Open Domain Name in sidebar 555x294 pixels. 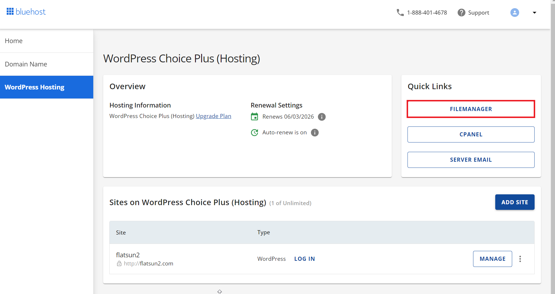(x=47, y=64)
